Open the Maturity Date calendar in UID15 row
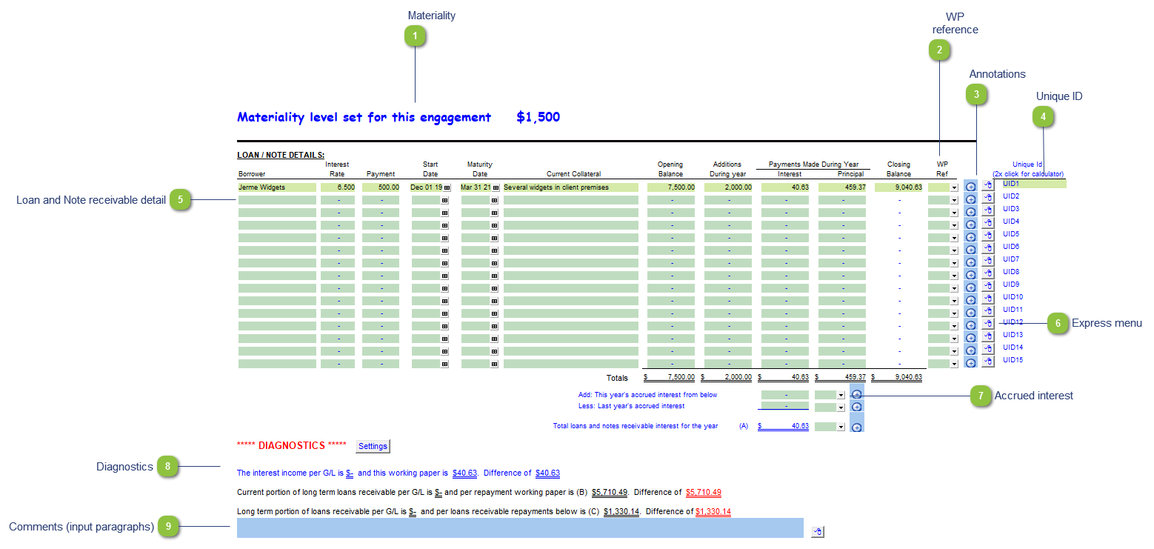The image size is (1154, 549). click(494, 364)
